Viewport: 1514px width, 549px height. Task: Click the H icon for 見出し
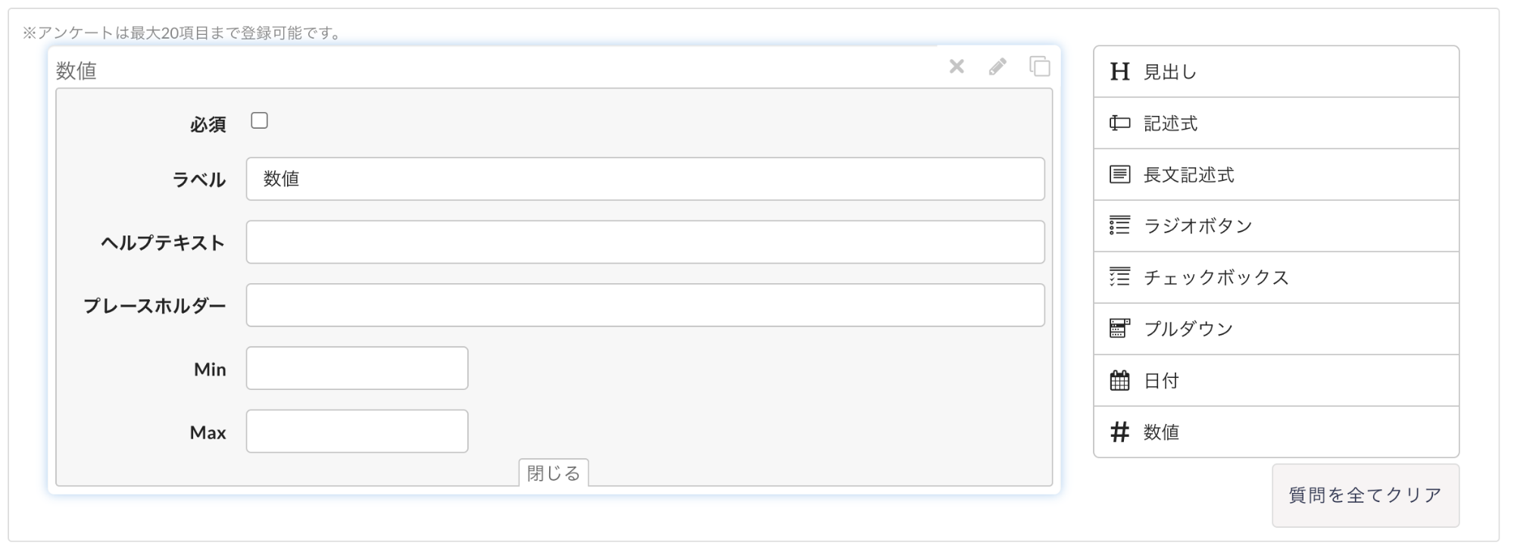[1119, 71]
